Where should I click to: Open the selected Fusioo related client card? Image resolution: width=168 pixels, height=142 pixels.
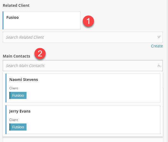[13, 17]
